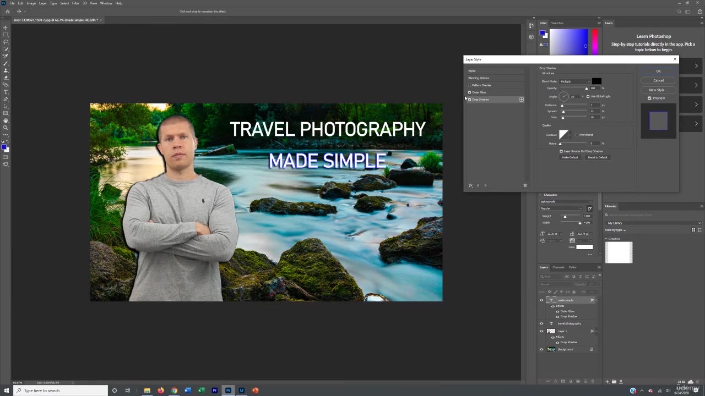
Task: Click the black drop shadow color swatch
Action: (596, 81)
